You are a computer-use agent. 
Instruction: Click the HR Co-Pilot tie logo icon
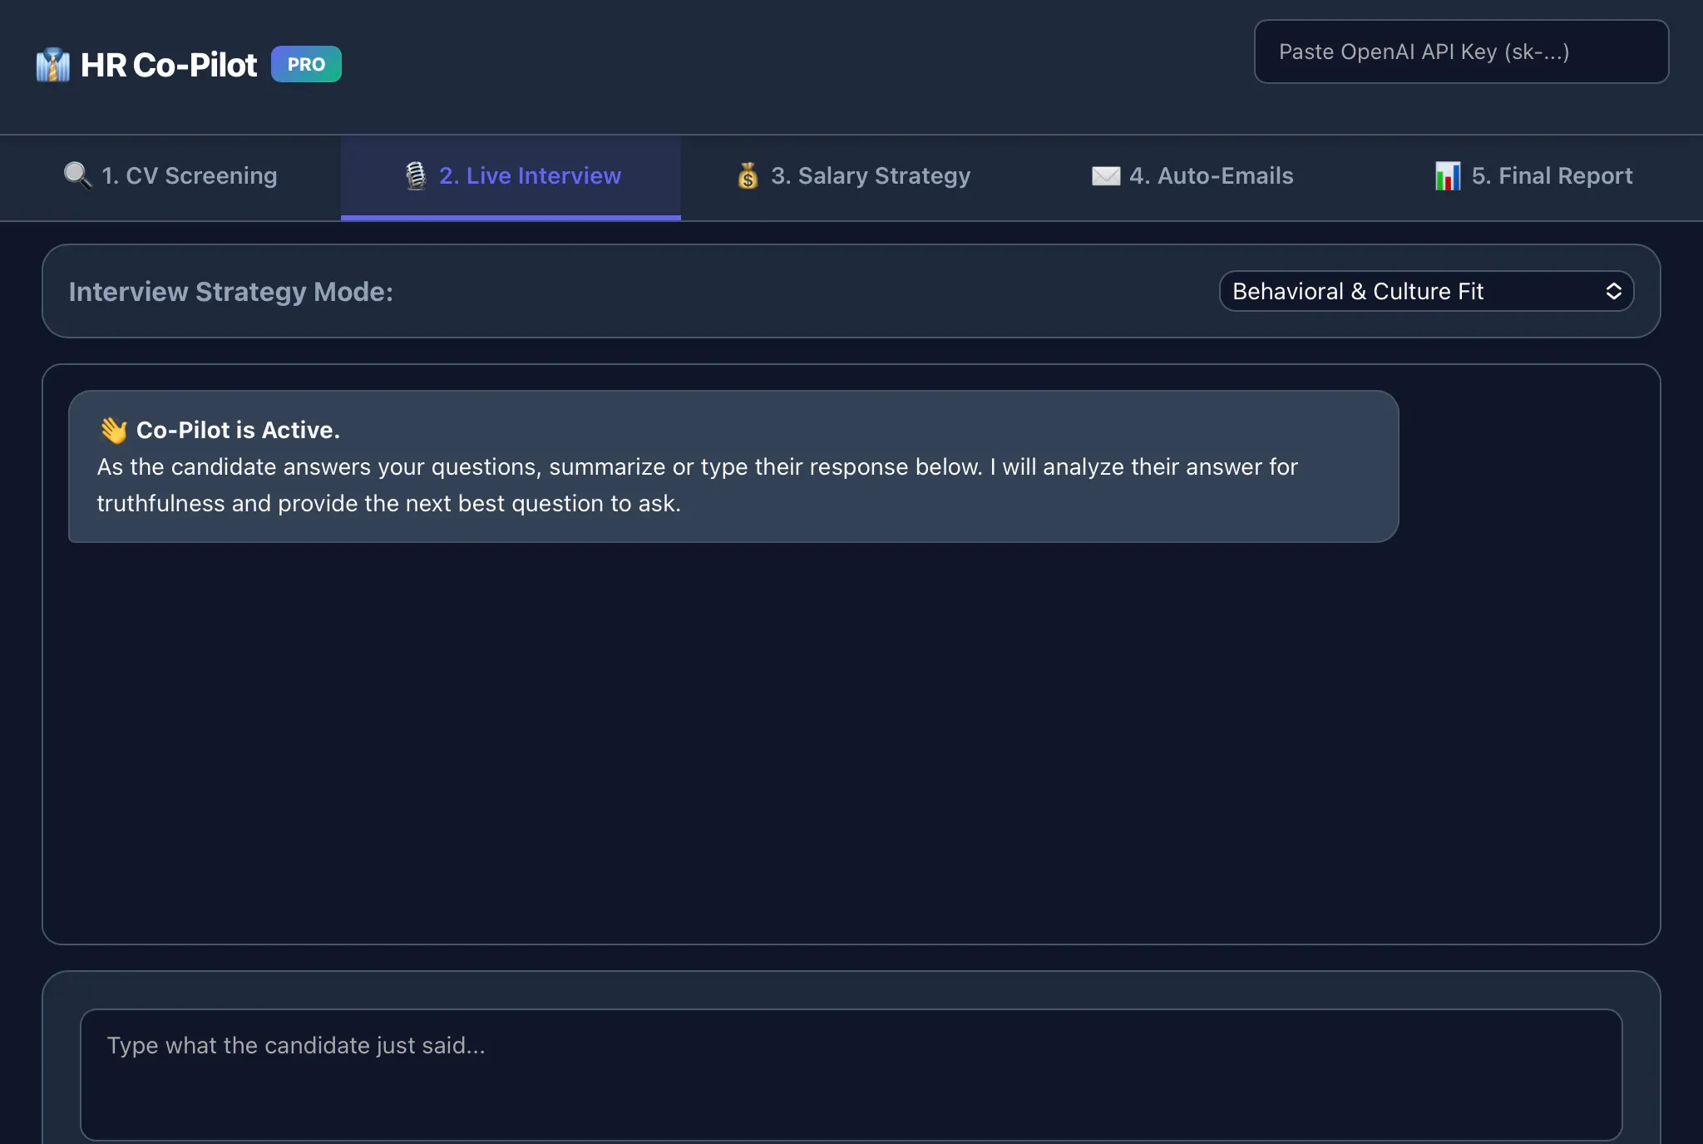coord(53,65)
